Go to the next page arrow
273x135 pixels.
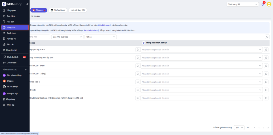[x=264, y=128]
